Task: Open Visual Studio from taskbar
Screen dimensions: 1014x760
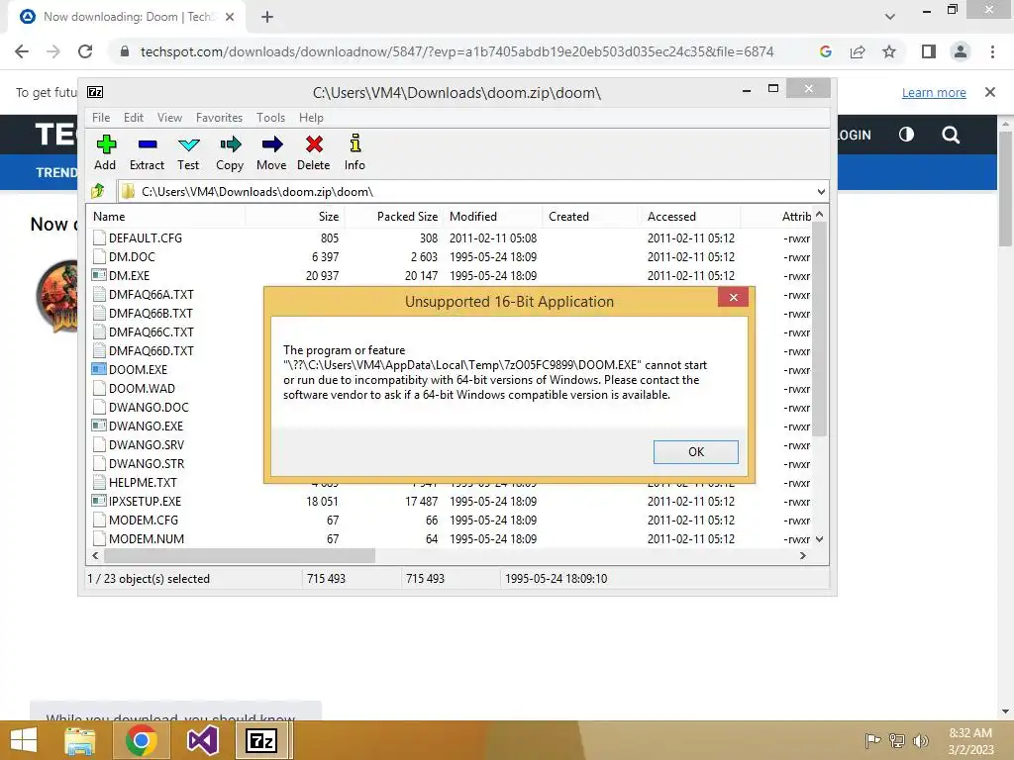Action: coord(202,740)
